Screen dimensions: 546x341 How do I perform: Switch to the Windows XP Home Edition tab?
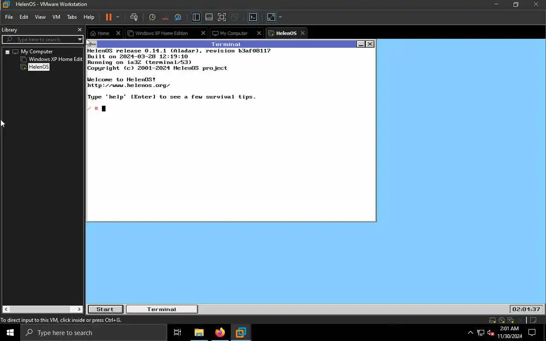tap(162, 33)
